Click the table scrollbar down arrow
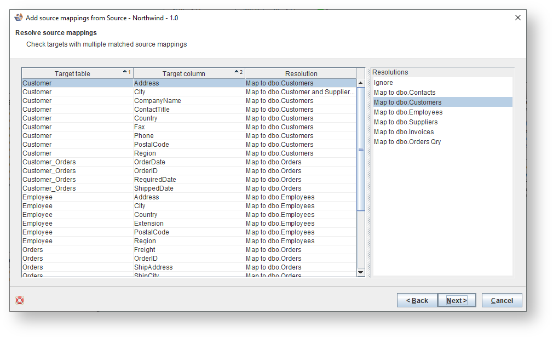This screenshot has width=553, height=338. tap(361, 271)
